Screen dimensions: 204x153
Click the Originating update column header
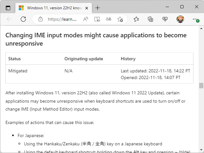click(84, 59)
